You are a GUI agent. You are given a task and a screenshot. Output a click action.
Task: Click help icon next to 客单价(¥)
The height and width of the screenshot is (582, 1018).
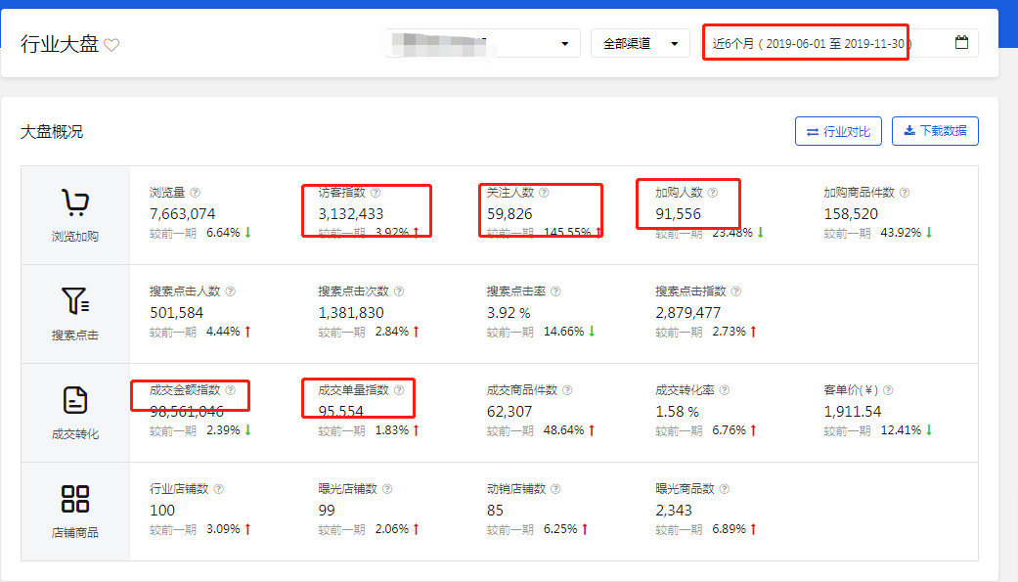(888, 391)
